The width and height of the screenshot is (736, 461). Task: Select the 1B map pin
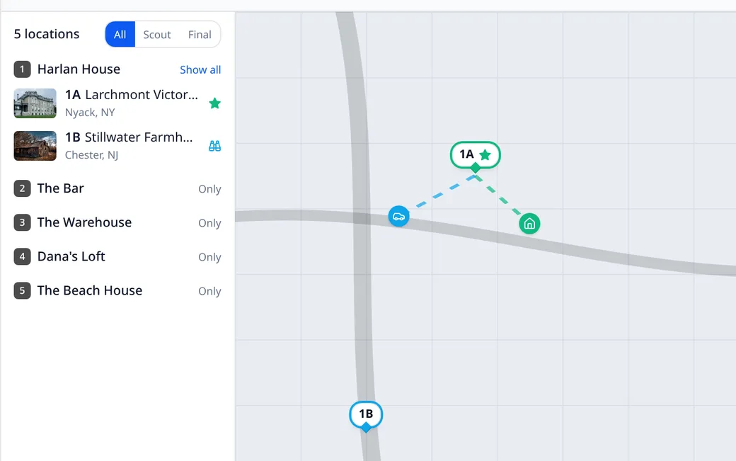point(366,414)
